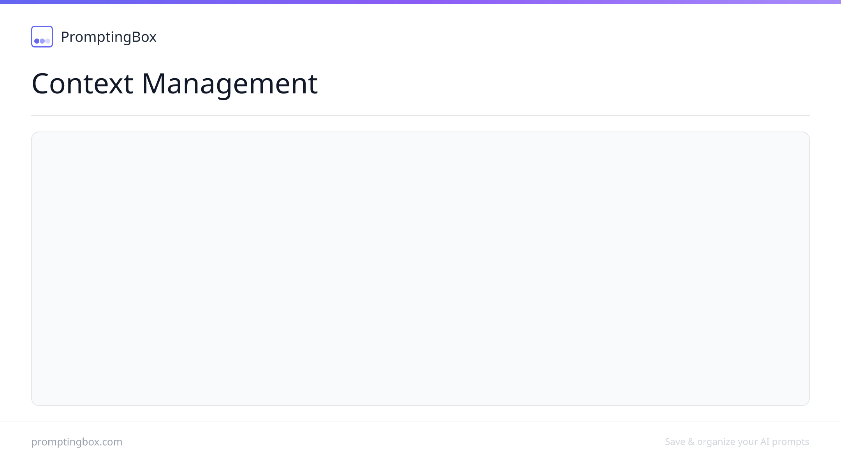Open the PromptingBox brand name text
The height and width of the screenshot is (467, 841).
click(109, 37)
